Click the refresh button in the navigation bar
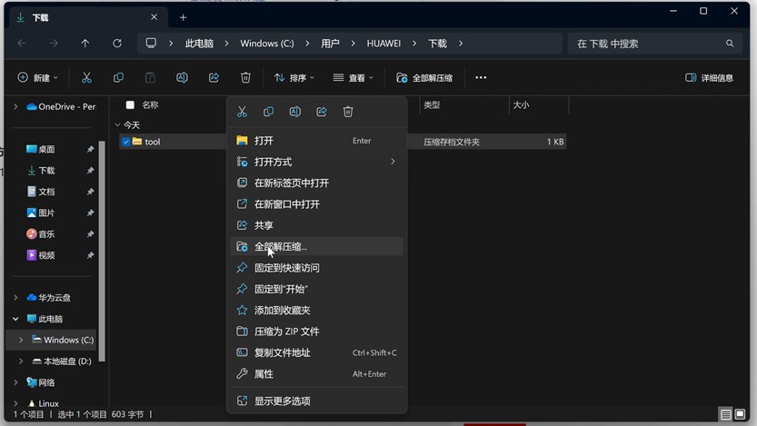This screenshot has height=426, width=757. tap(117, 43)
